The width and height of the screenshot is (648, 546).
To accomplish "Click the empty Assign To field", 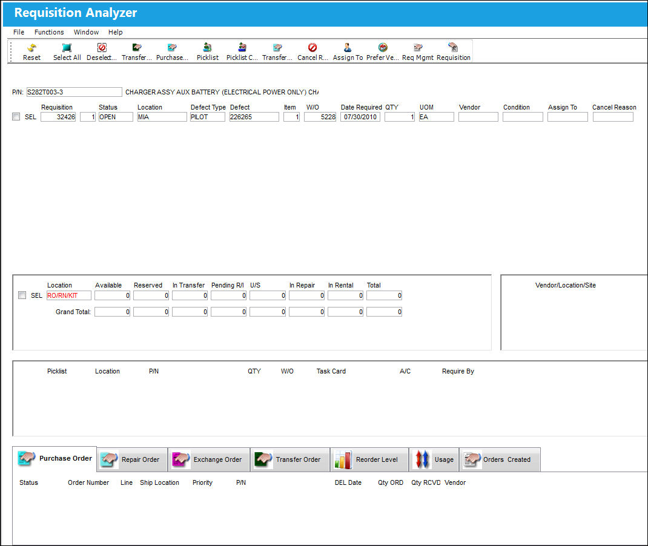I will 567,117.
